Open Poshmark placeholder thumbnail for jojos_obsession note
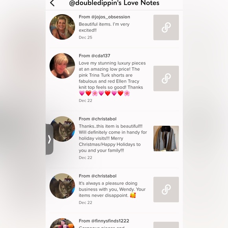 pos(166,28)
